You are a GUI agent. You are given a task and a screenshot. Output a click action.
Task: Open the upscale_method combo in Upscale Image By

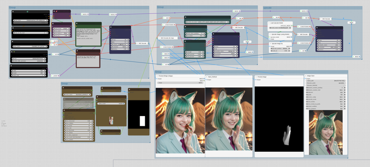coord(280,49)
